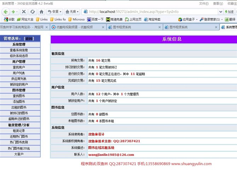Expand the address bar history dropdown
The width and height of the screenshot is (237, 170).
point(220,12)
